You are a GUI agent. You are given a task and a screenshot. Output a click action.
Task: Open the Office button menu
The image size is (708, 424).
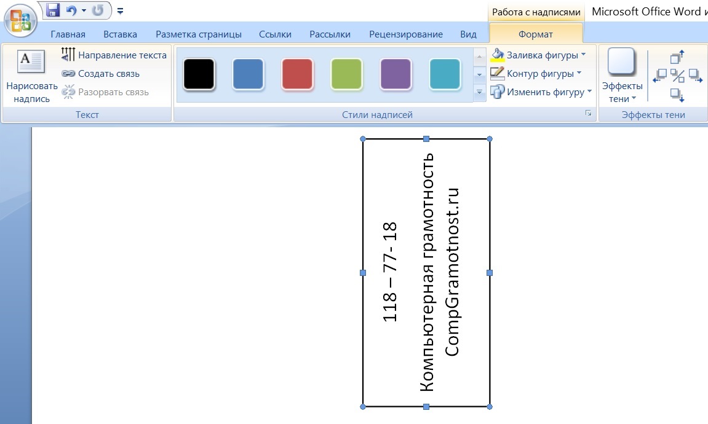pyautogui.click(x=20, y=20)
